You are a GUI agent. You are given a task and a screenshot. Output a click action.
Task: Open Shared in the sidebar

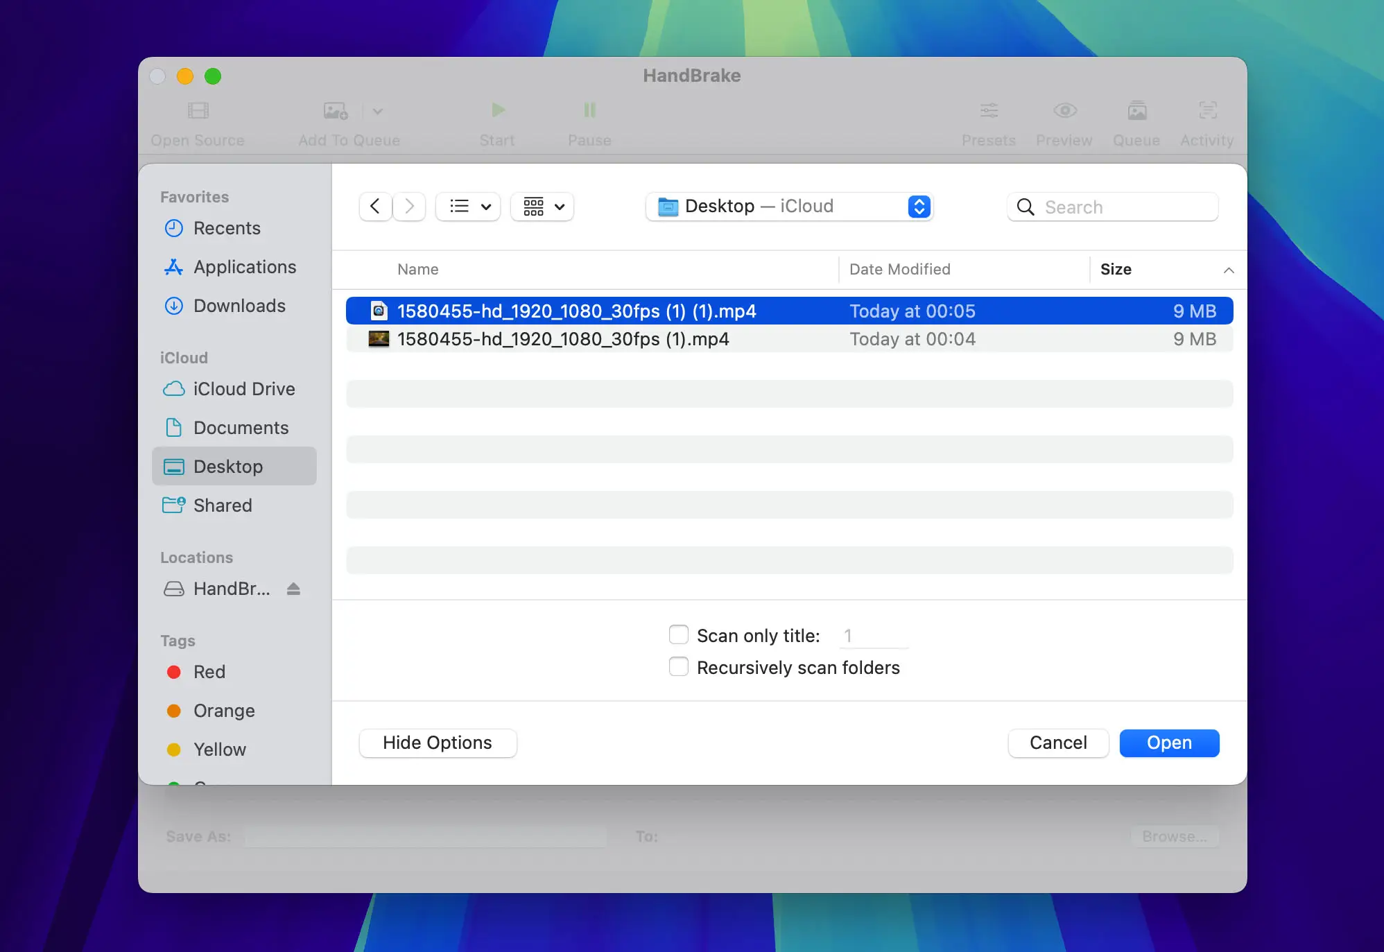coord(234,505)
